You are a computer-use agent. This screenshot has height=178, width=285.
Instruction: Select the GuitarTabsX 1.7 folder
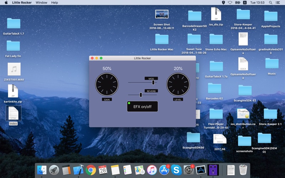point(14,23)
